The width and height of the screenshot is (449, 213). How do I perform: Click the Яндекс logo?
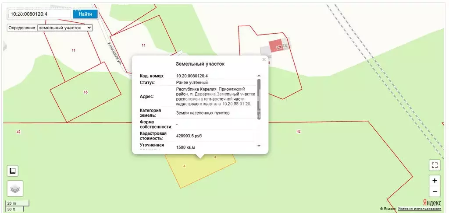pyautogui.click(x=432, y=203)
